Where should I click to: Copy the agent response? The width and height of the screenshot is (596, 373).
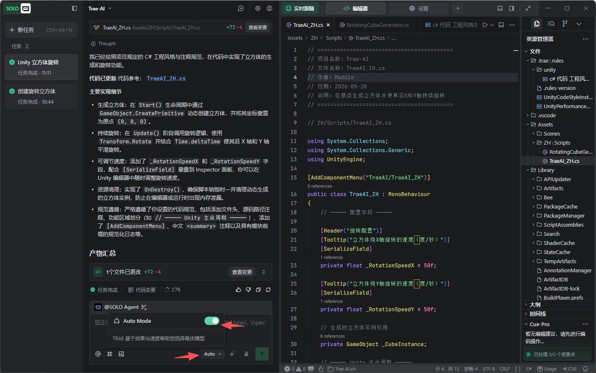(258, 290)
